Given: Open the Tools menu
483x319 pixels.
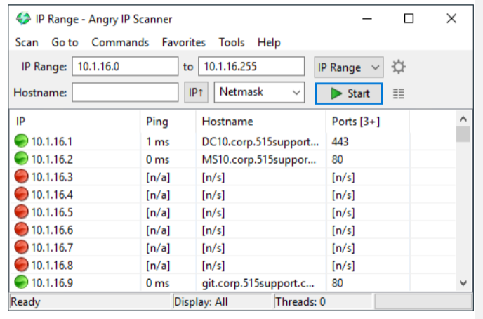Looking at the screenshot, I should [232, 42].
